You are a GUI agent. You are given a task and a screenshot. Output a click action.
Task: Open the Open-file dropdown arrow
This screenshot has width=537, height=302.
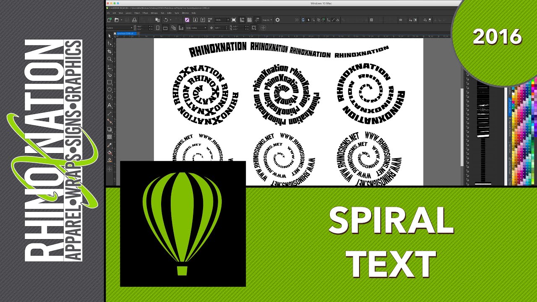coord(121,20)
